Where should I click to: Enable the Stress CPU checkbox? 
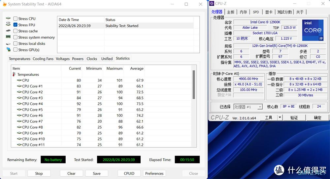[16, 19]
